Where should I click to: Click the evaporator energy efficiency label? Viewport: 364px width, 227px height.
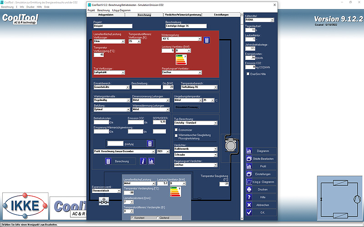tap(174, 192)
